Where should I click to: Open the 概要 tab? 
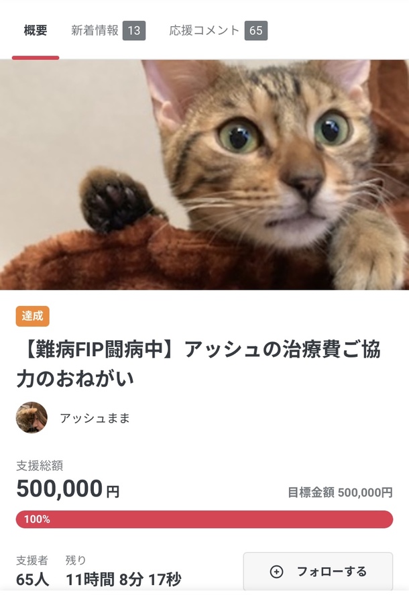pyautogui.click(x=36, y=30)
